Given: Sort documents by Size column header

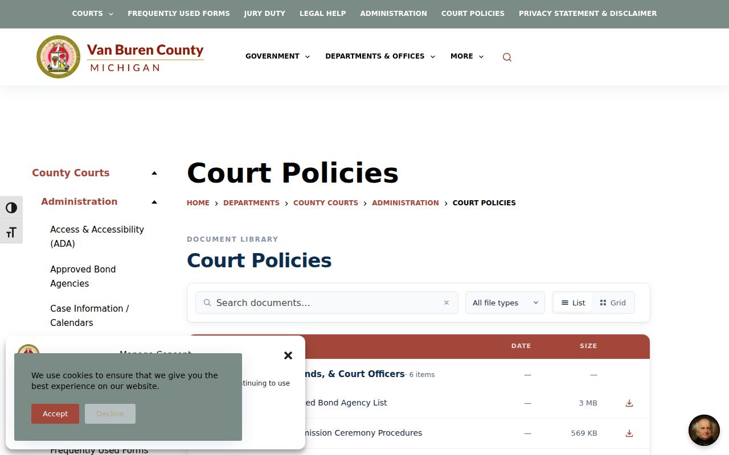Looking at the screenshot, I should coord(588,346).
